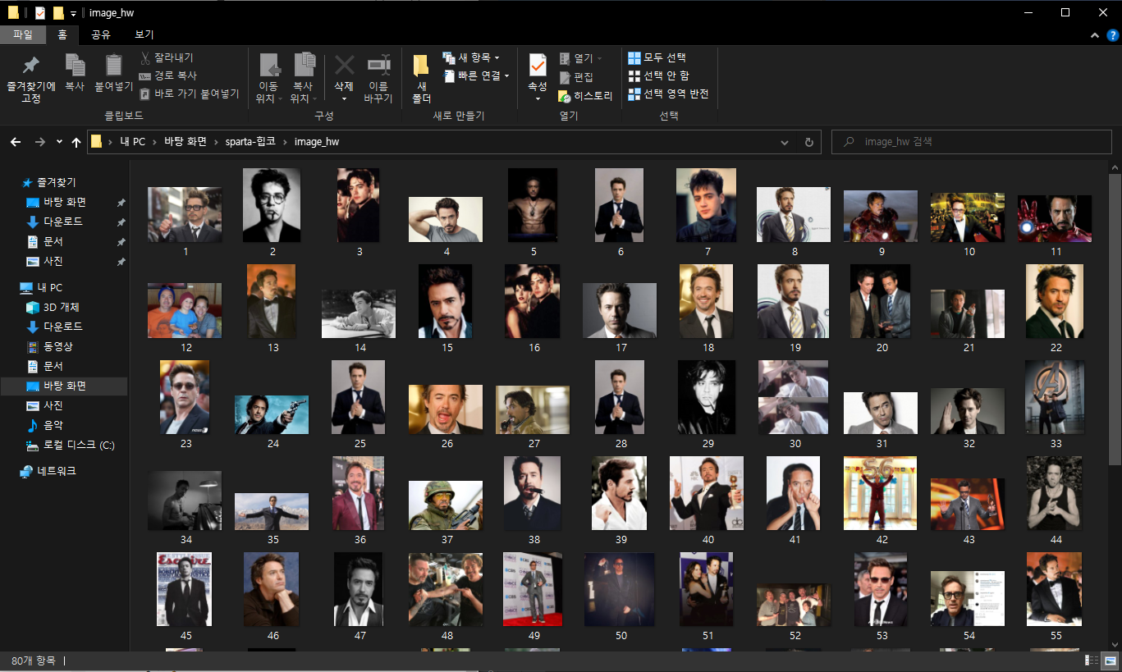Click Invert selection (선택 영역 반전)
1122x672 pixels.
pyautogui.click(x=668, y=94)
